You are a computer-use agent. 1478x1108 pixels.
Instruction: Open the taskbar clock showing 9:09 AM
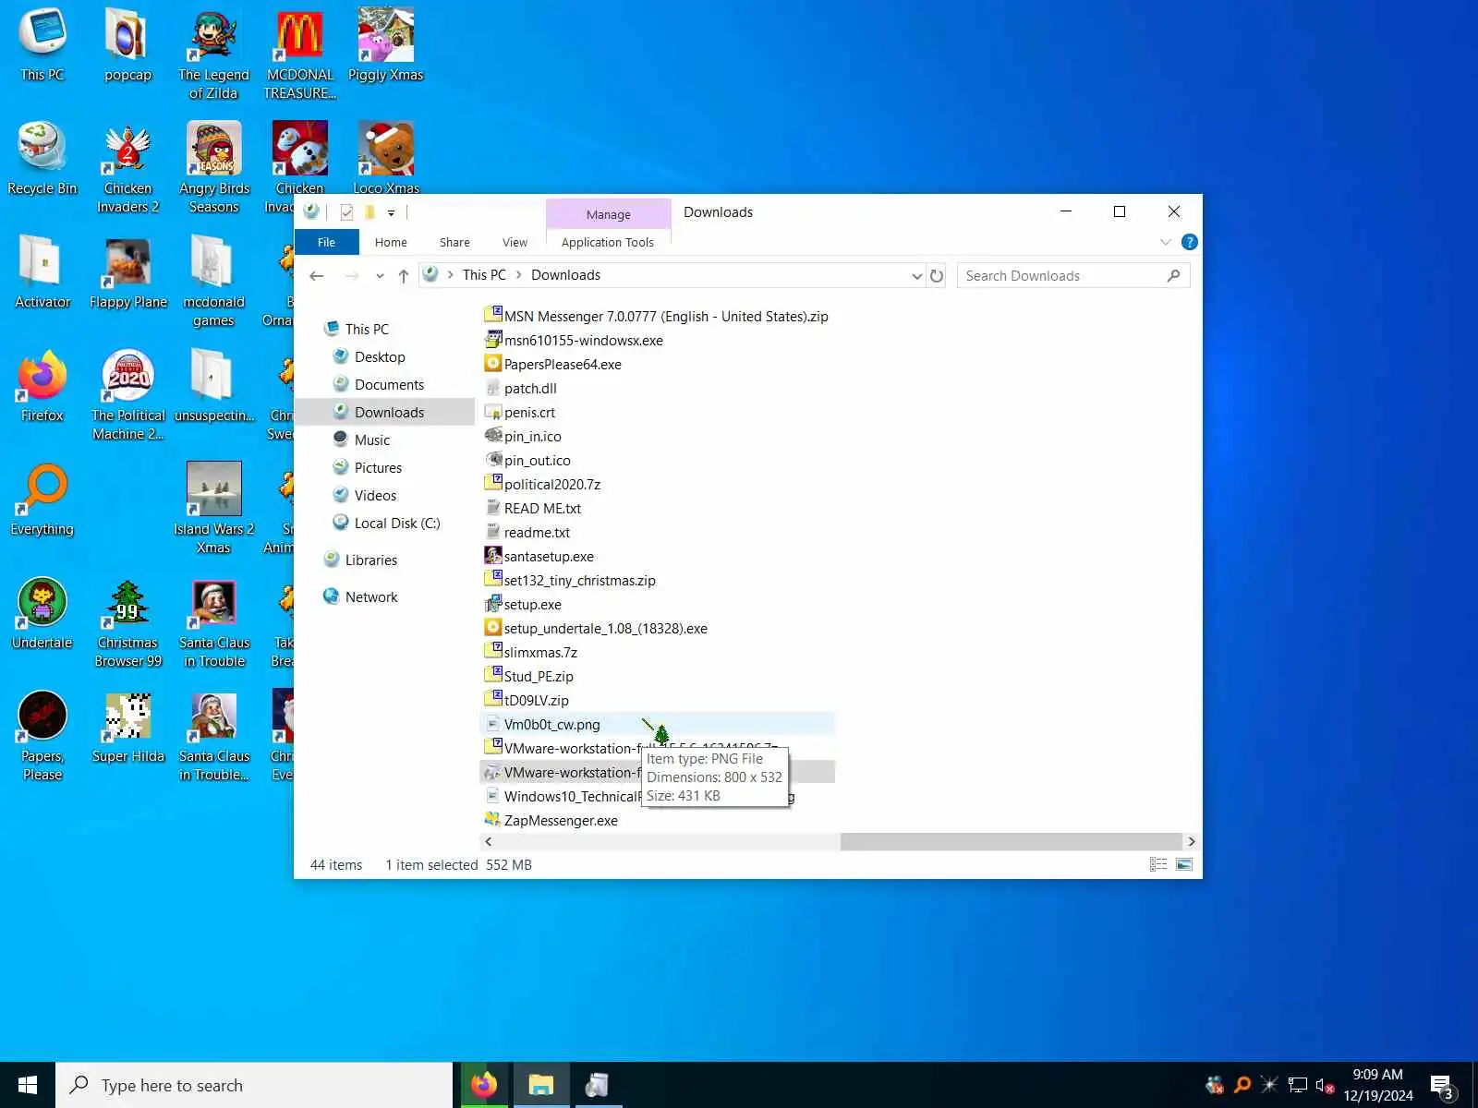[x=1378, y=1085]
